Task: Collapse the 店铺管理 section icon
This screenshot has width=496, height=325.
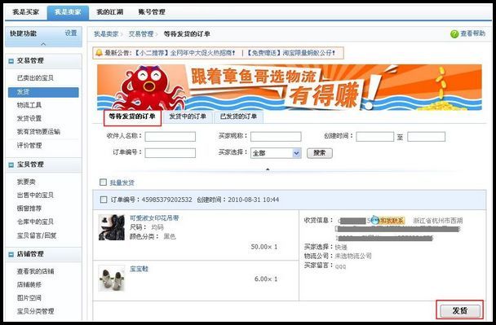Action: click(x=11, y=254)
